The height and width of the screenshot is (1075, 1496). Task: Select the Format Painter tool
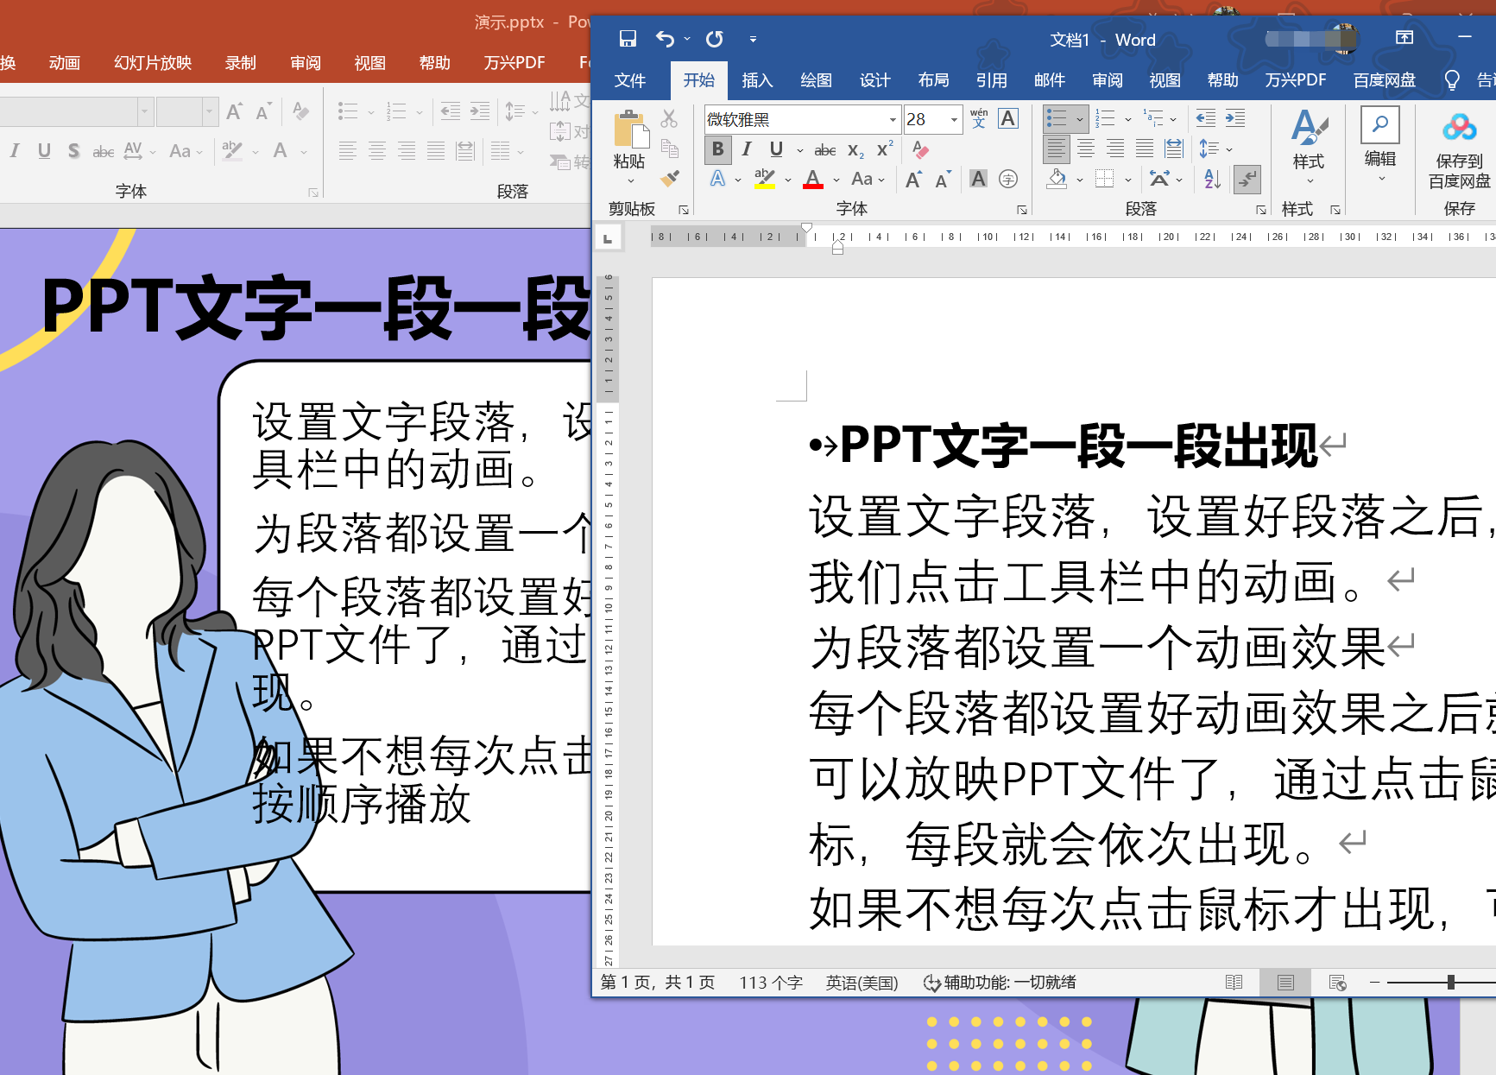[x=671, y=179]
